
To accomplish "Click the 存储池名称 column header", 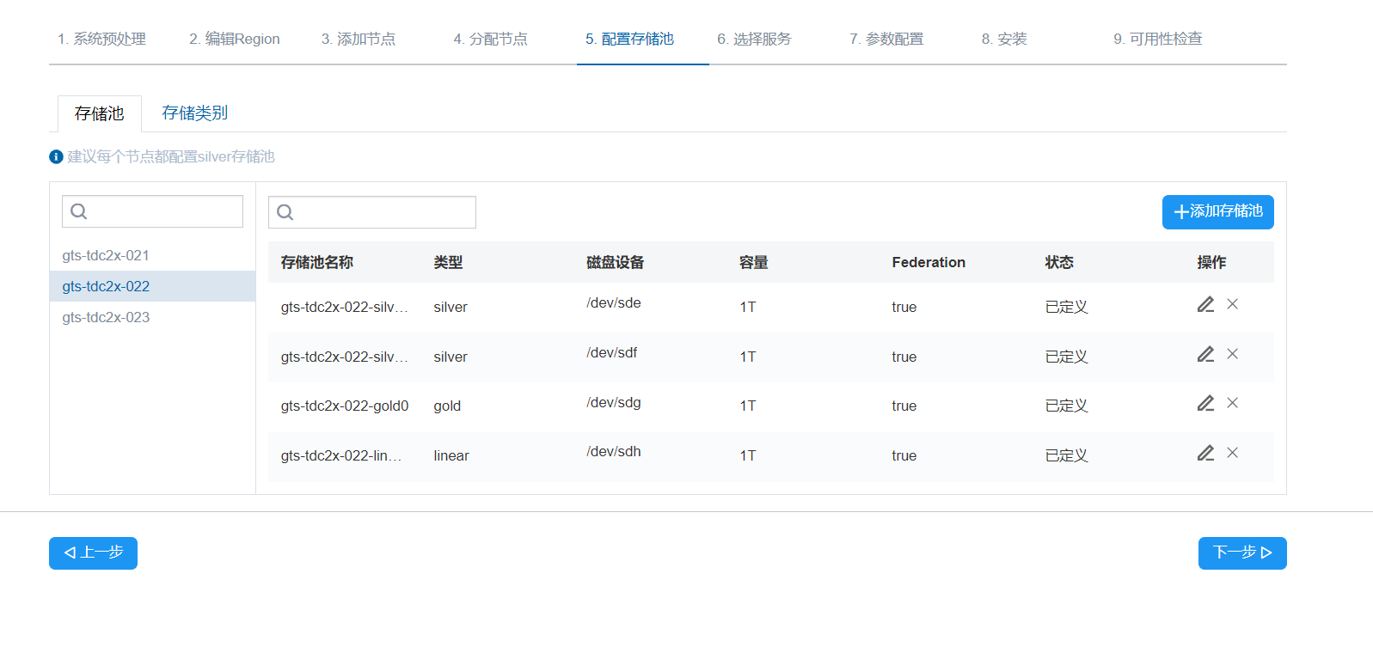I will pyautogui.click(x=317, y=262).
